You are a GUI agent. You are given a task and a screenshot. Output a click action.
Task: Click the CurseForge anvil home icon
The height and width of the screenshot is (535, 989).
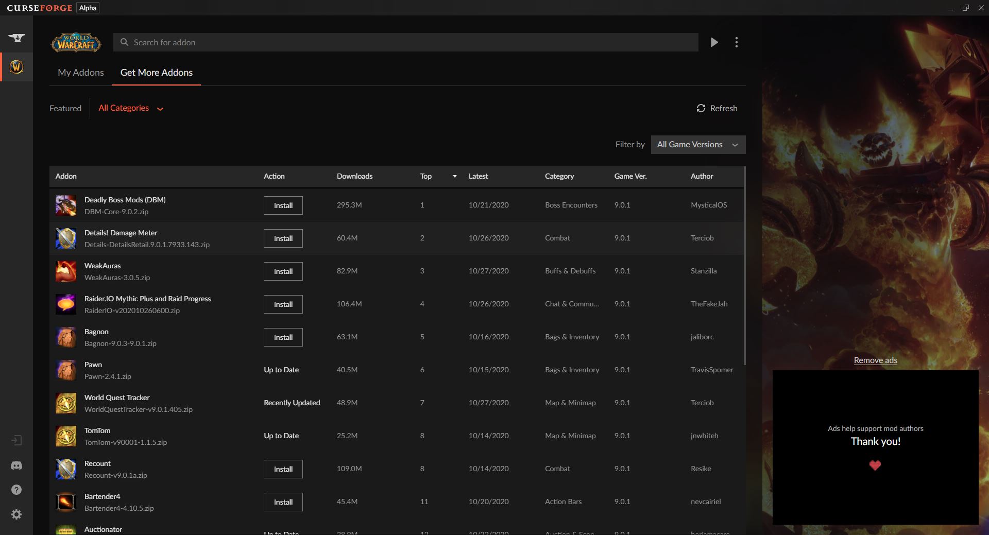16,38
